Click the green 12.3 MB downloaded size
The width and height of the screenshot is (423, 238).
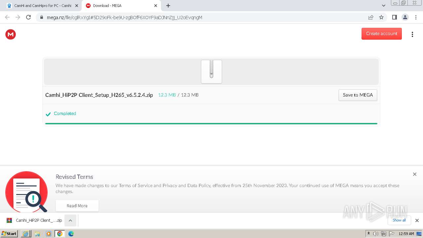click(x=167, y=95)
